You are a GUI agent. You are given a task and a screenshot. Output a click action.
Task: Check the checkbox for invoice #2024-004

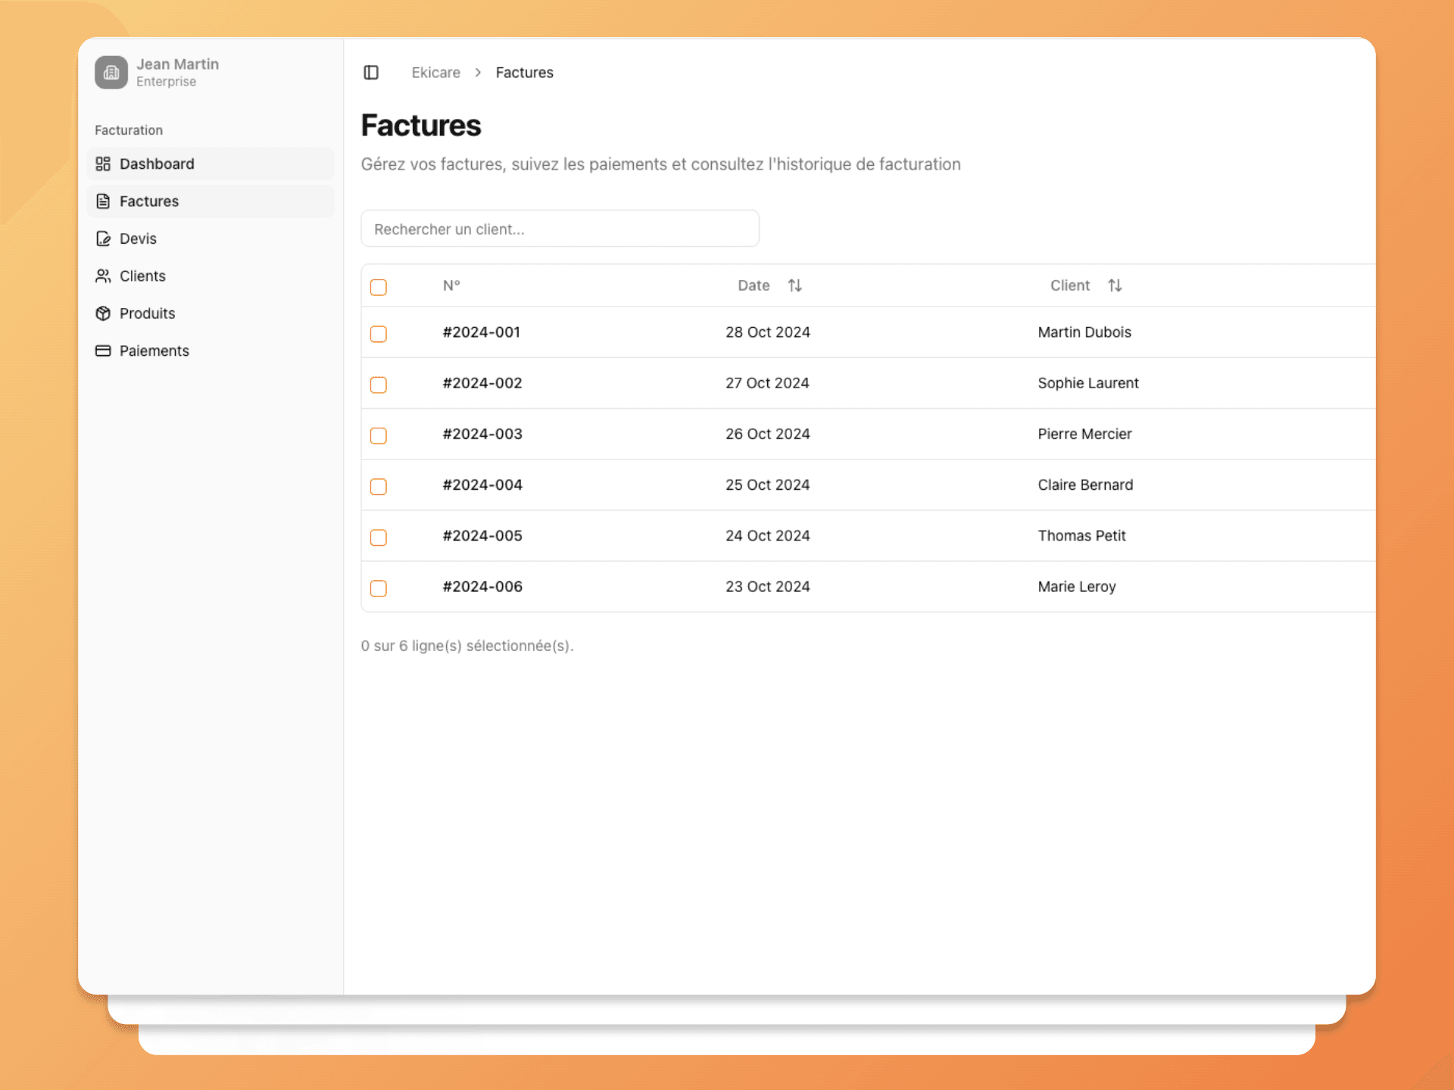click(x=379, y=487)
